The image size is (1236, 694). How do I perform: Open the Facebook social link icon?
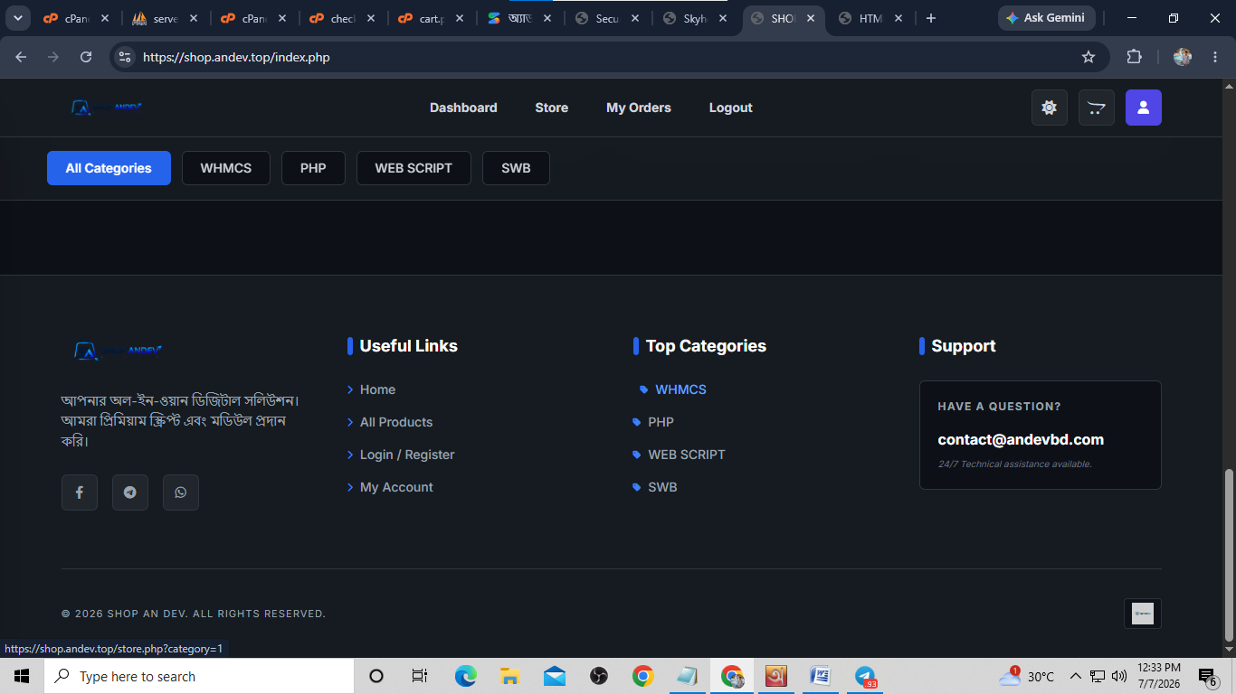point(80,492)
